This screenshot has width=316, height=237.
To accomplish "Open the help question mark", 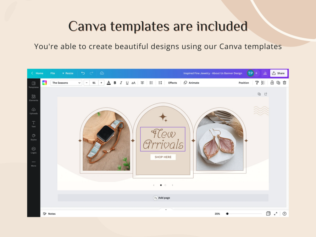I will point(285,214).
